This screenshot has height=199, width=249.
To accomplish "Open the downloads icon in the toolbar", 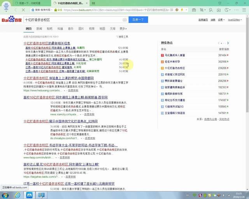I will point(219,10).
